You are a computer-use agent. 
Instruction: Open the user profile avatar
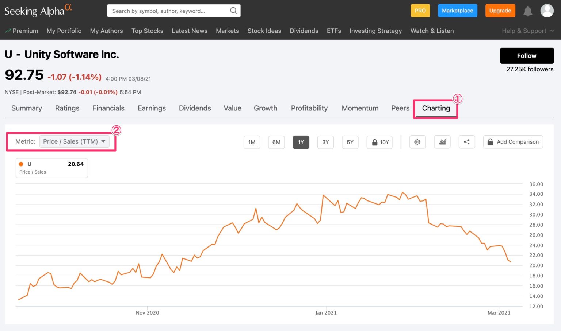[x=547, y=11]
